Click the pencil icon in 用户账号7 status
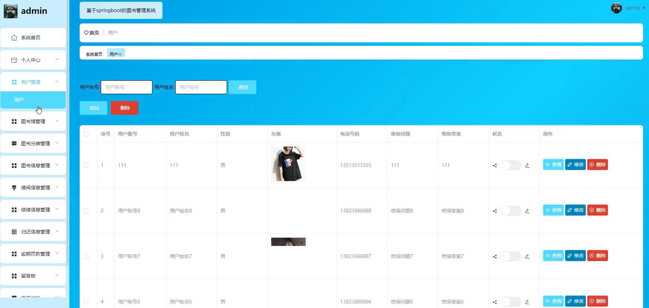 pyautogui.click(x=527, y=256)
